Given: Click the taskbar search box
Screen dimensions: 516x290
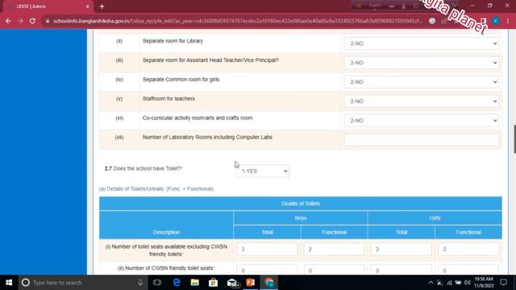Looking at the screenshot, I should [x=83, y=283].
